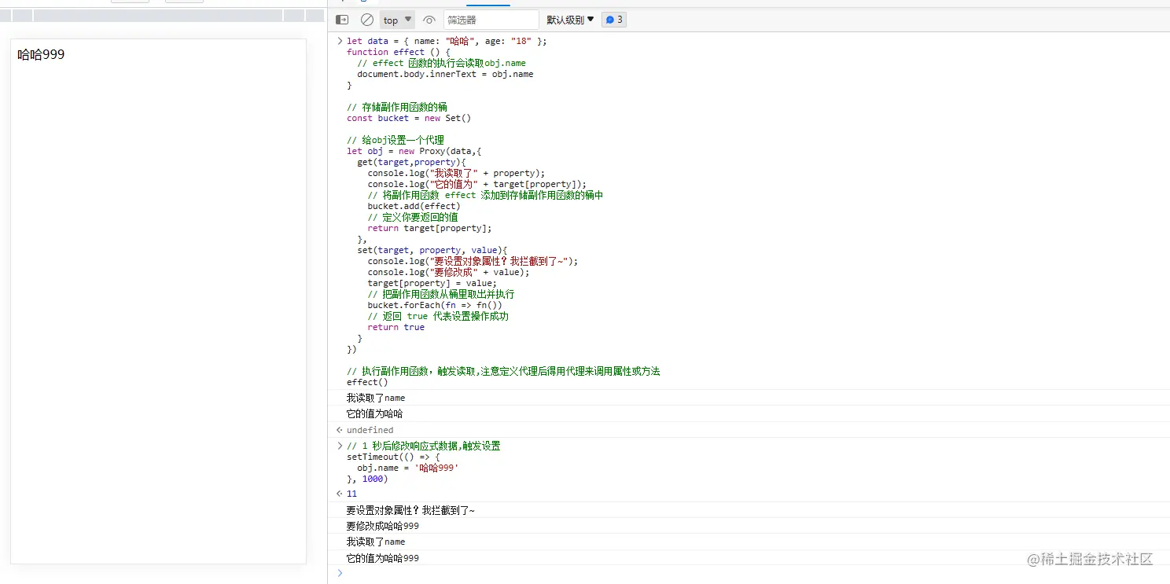Select code line 'return target[property];'

(429, 228)
